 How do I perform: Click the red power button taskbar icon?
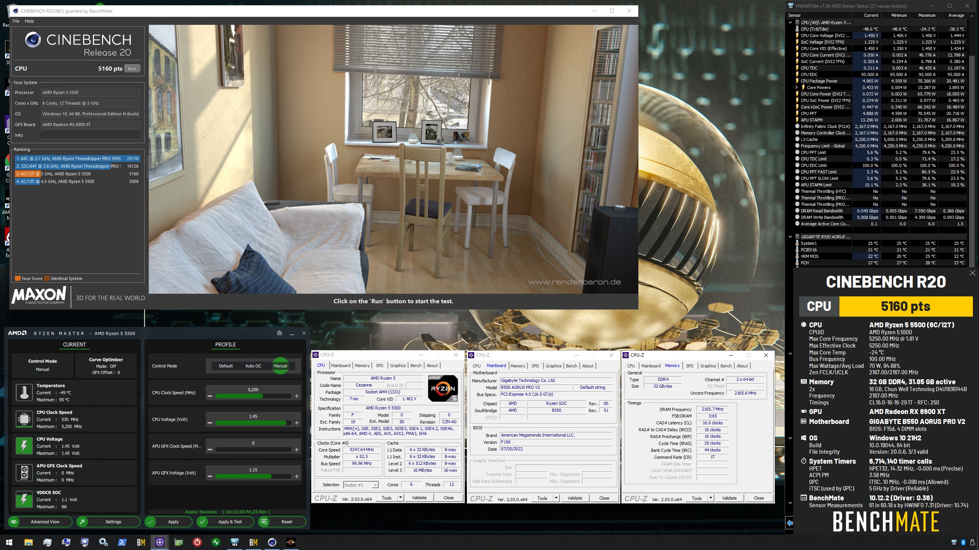[197, 542]
